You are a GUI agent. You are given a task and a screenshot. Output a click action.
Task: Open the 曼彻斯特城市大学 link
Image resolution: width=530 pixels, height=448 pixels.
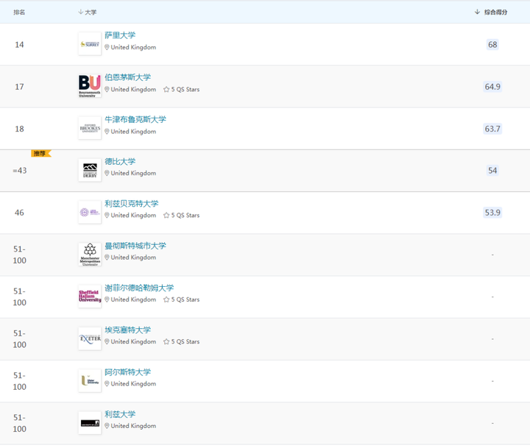pos(135,246)
